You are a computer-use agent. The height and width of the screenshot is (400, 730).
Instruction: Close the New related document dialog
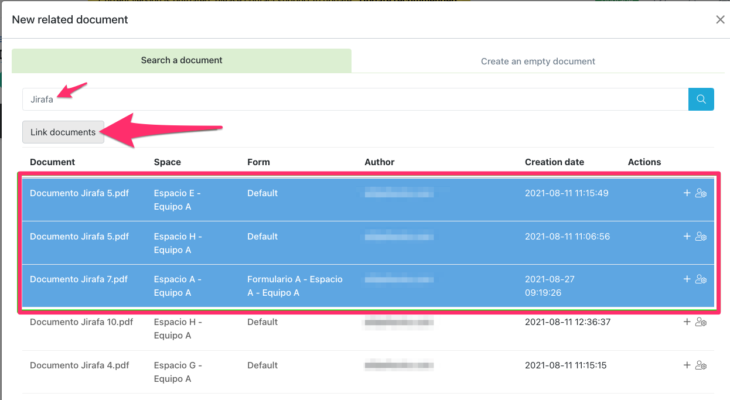720,20
